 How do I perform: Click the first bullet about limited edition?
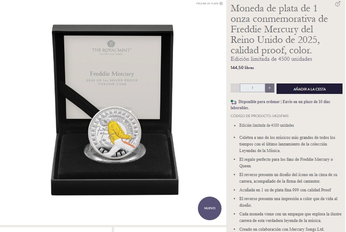coord(266,125)
